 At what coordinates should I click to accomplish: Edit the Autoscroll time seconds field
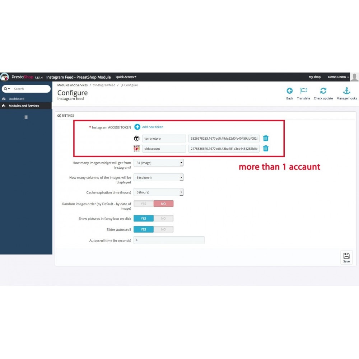[x=169, y=240]
